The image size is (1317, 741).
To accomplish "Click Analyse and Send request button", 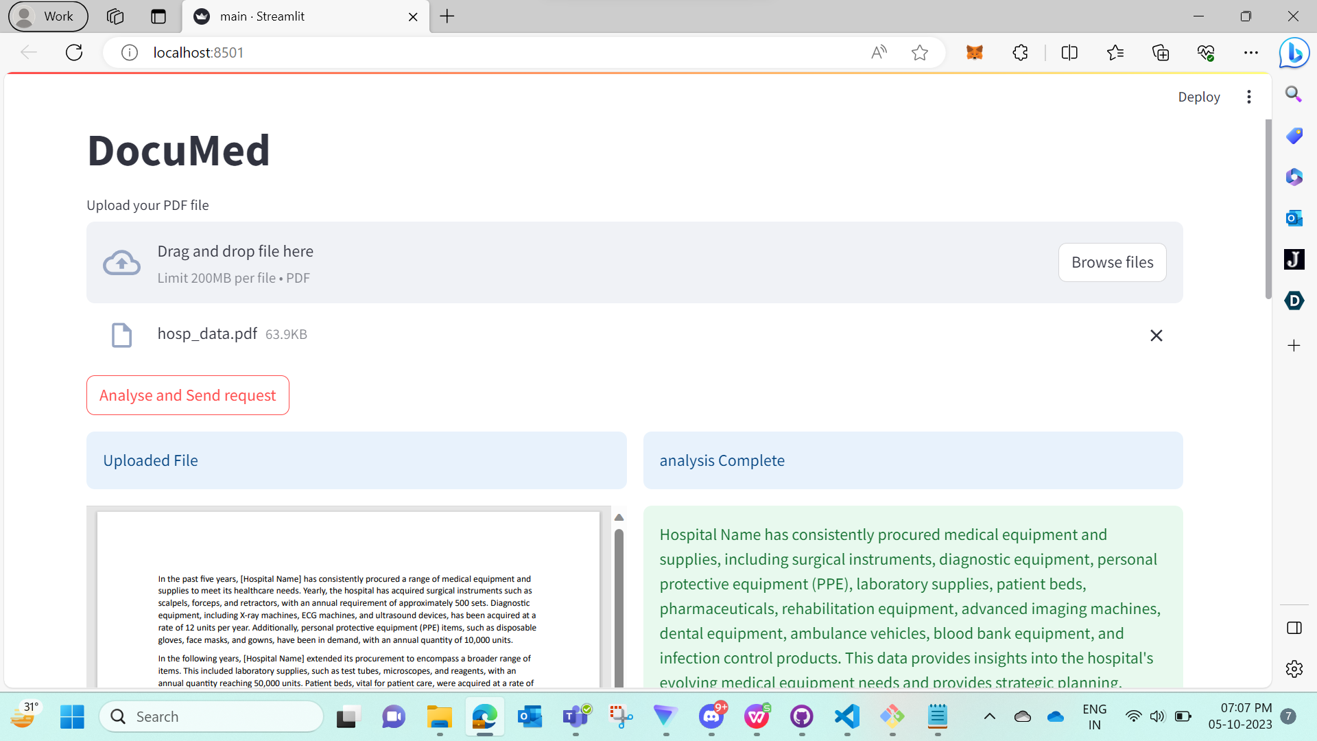I will pos(187,395).
